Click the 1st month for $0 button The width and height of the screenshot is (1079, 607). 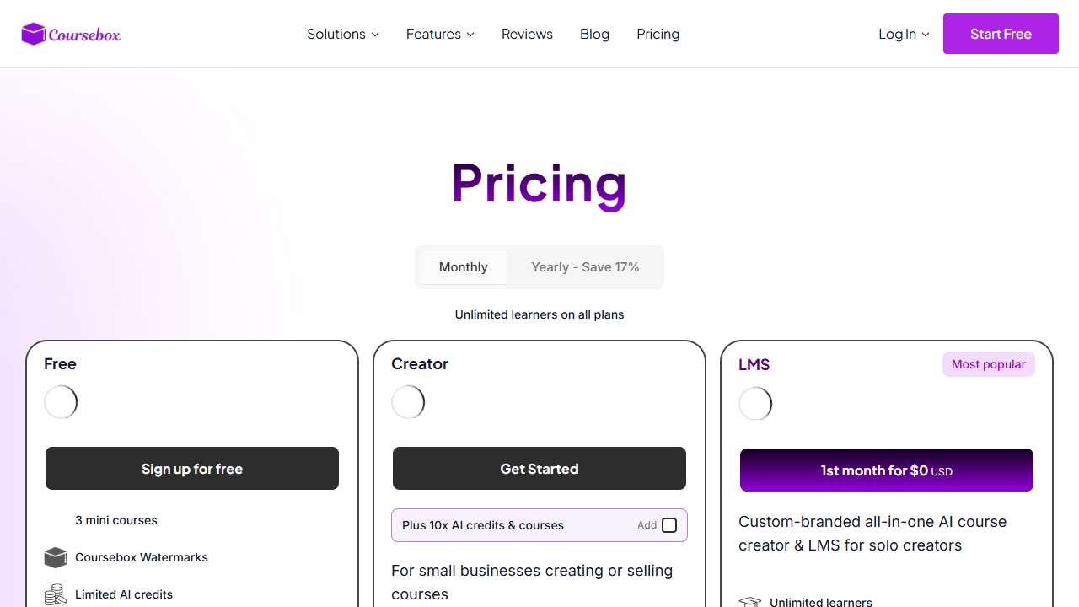pyautogui.click(x=886, y=470)
